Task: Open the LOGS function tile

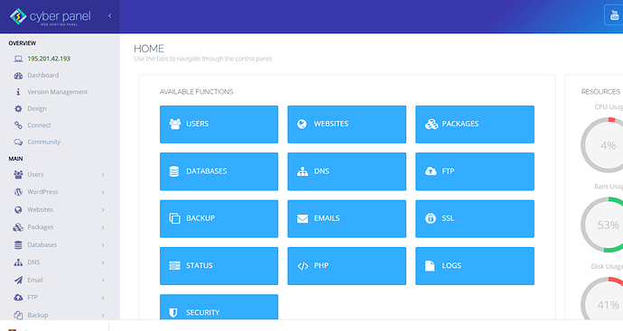Action: pyautogui.click(x=475, y=266)
